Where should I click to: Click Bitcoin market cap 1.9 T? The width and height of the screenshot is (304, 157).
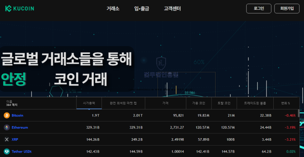click(x=96, y=116)
